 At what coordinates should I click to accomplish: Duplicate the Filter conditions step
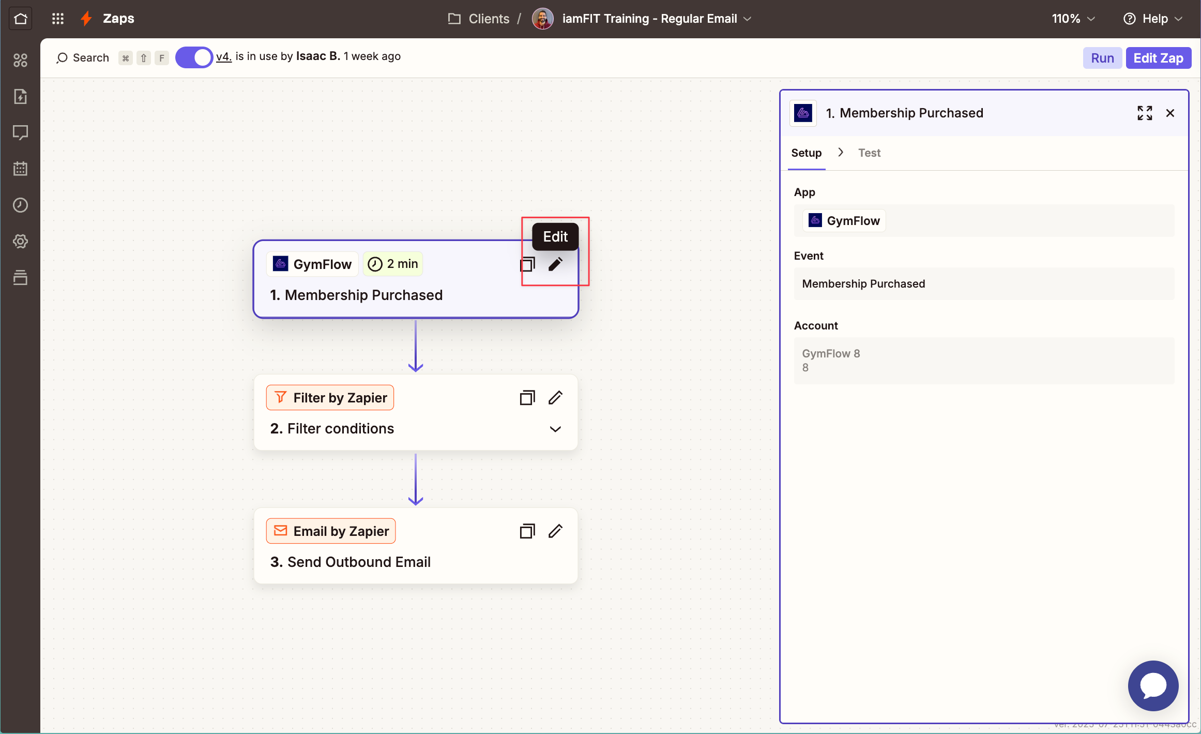click(527, 398)
